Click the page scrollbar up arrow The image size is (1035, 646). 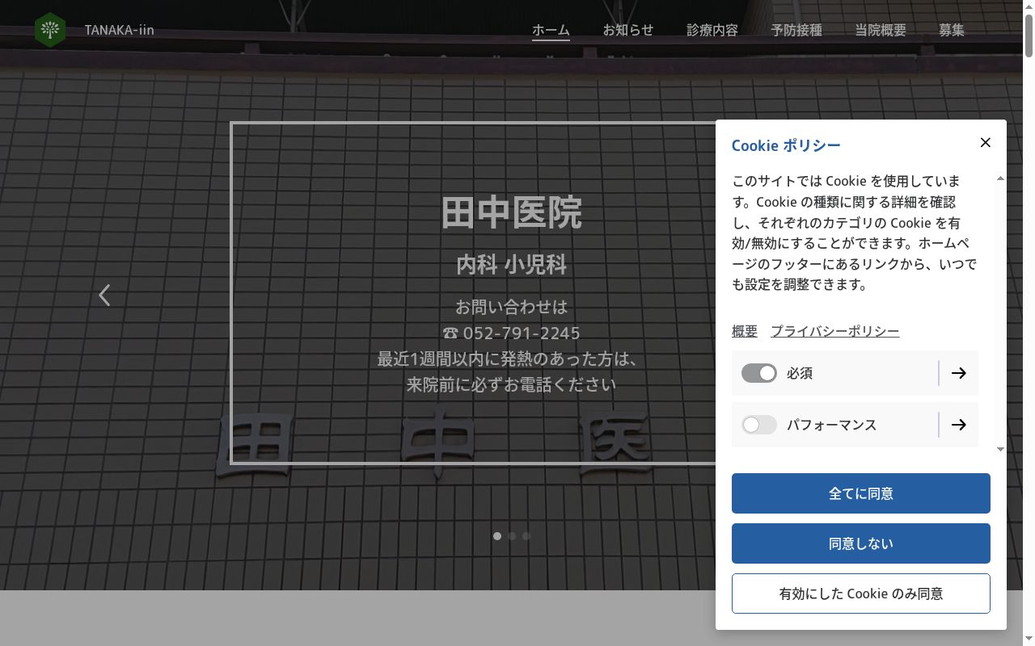coord(1029,6)
